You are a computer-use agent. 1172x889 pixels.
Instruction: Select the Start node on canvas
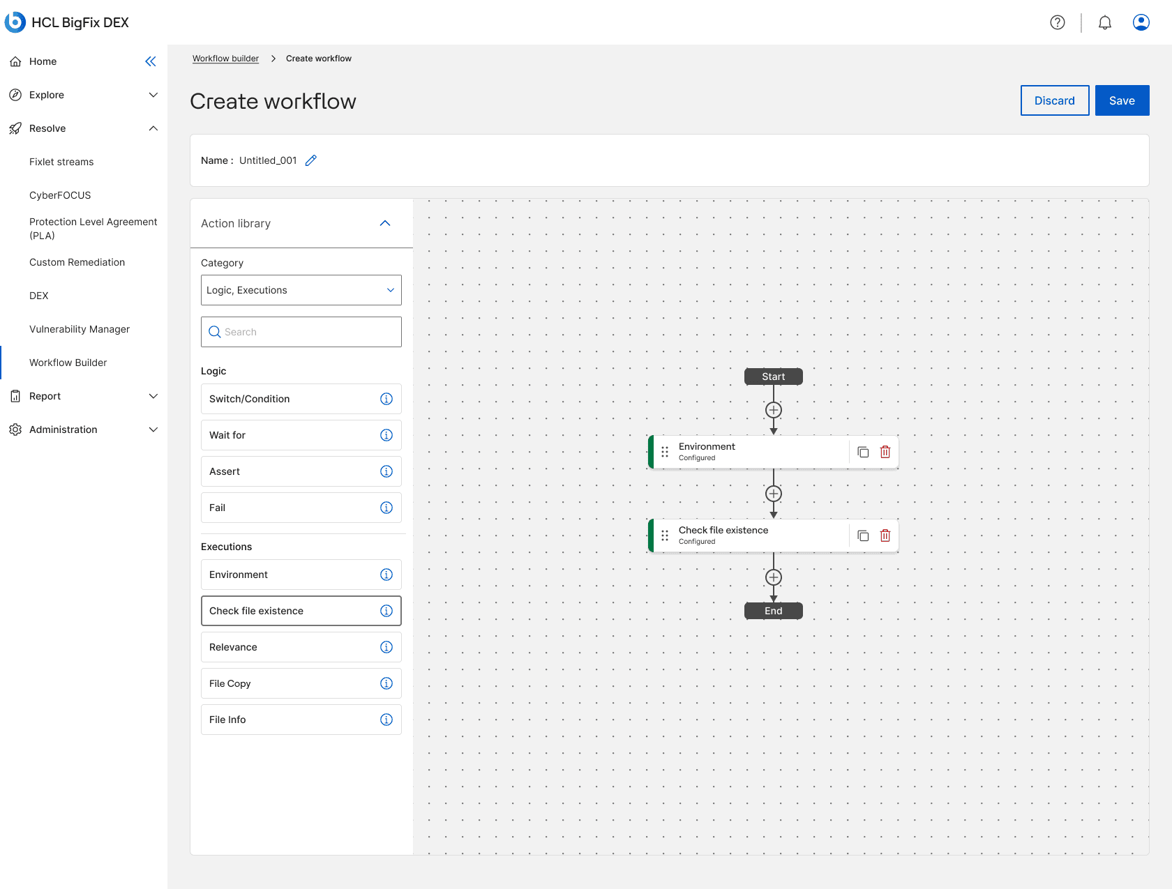point(774,377)
